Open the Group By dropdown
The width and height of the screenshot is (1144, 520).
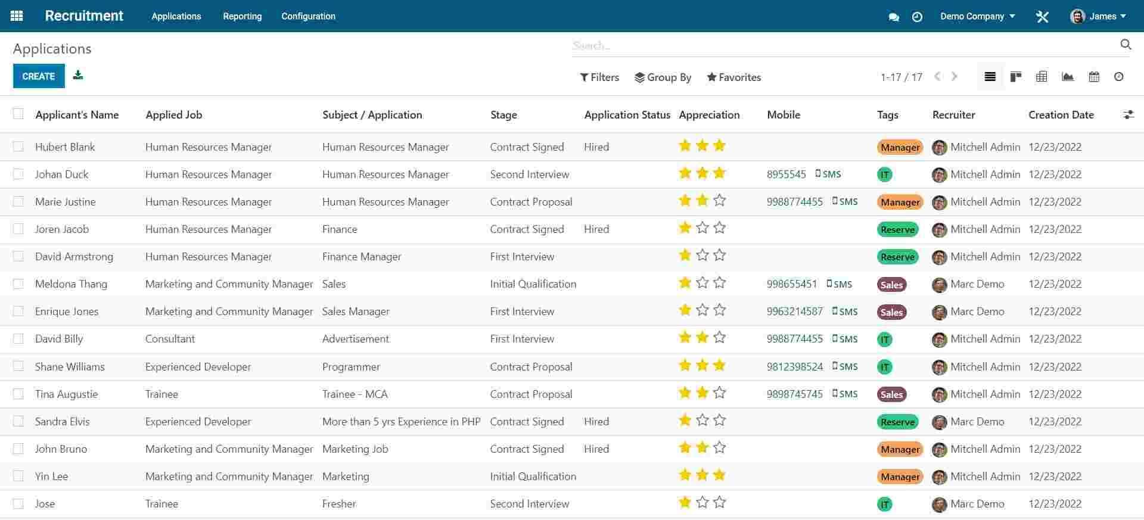click(663, 77)
